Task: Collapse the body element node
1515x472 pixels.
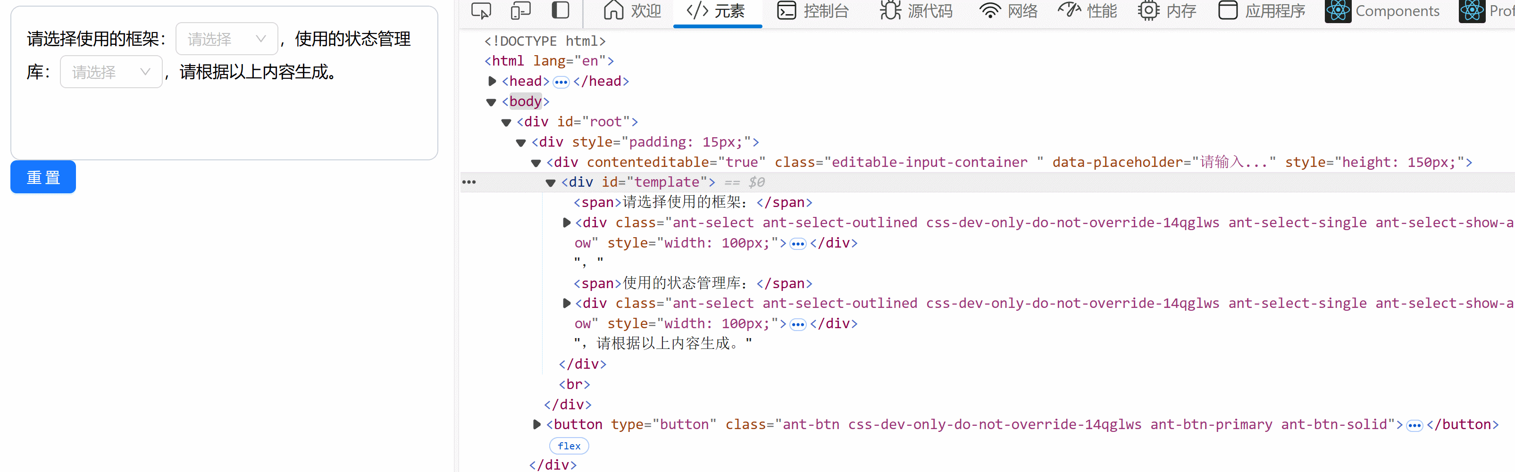Action: pos(492,102)
